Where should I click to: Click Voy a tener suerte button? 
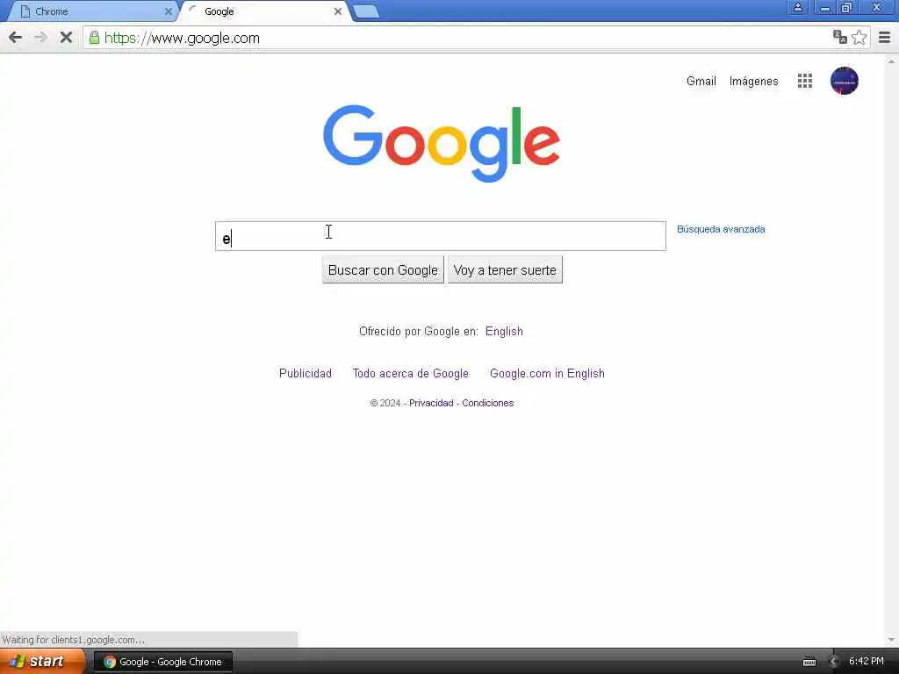tap(505, 270)
